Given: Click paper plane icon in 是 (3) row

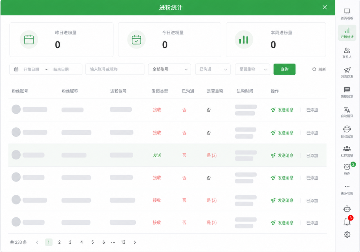Looking at the screenshot, I should coord(273,156).
